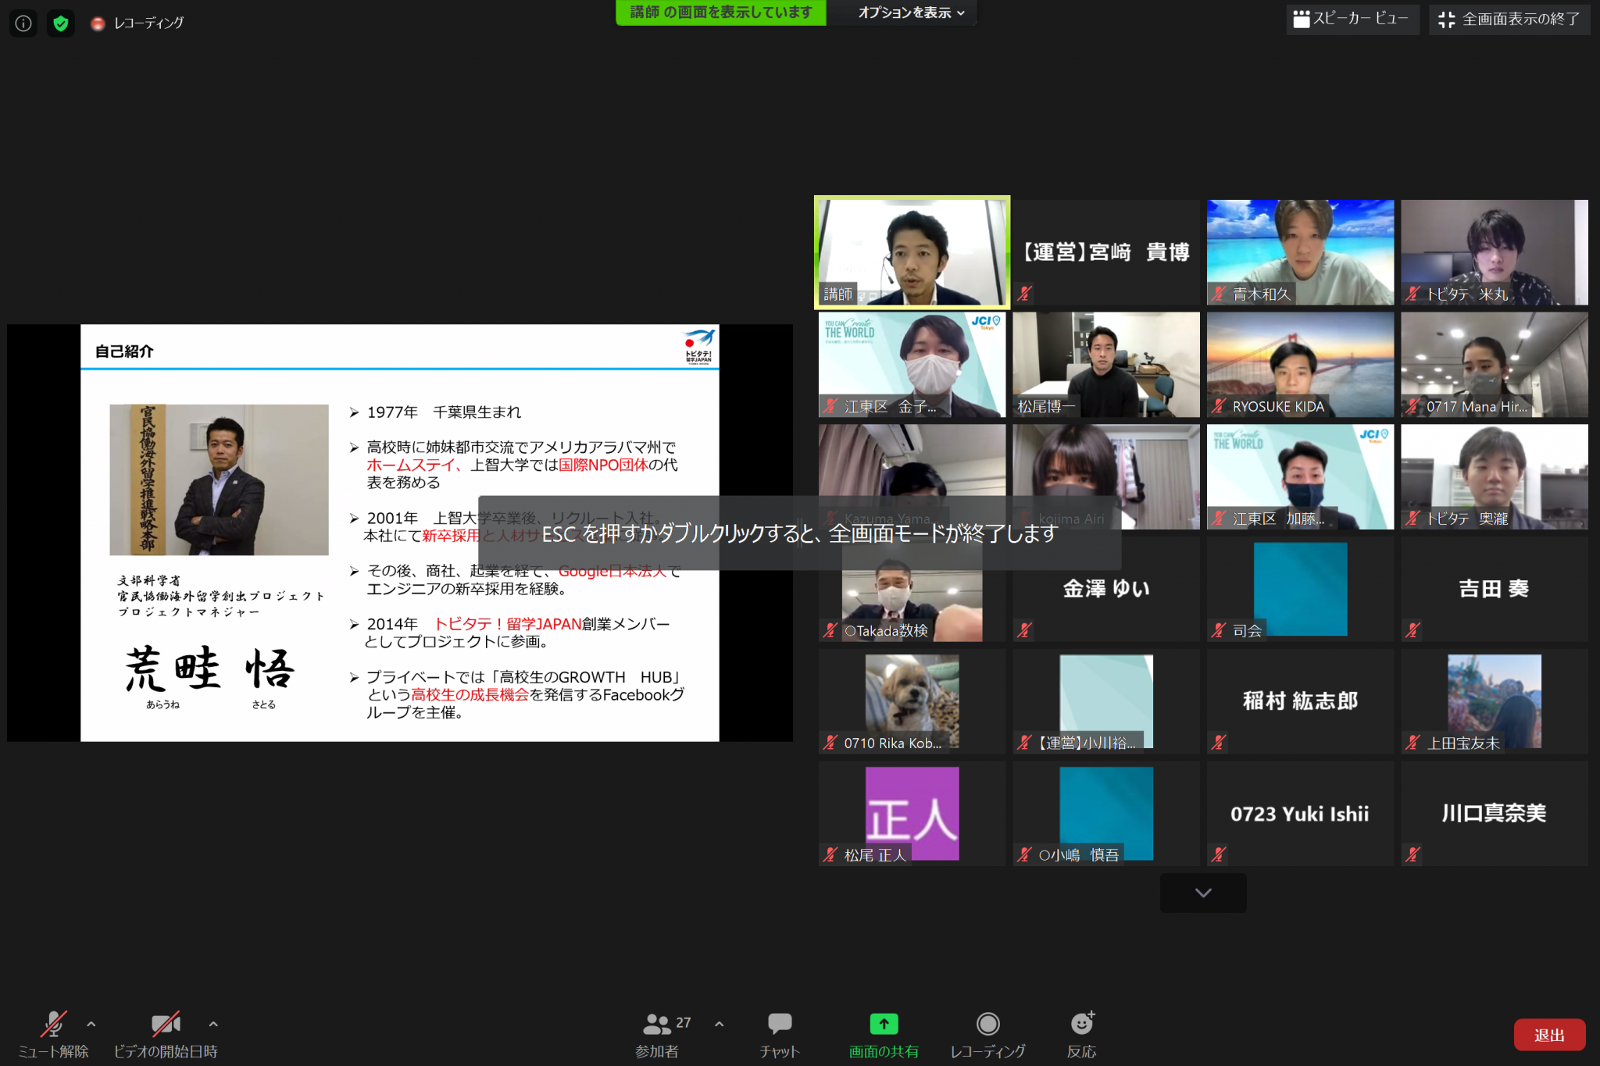Click the recording circle icon in the toolbar

987,1024
